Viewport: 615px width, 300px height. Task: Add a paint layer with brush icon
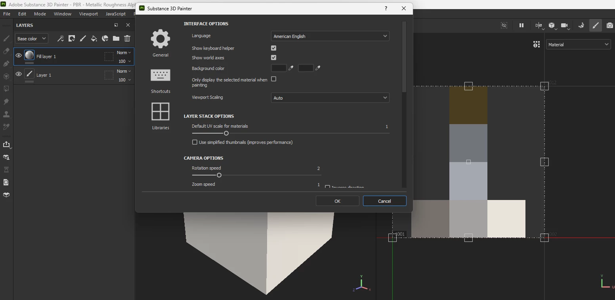click(83, 38)
